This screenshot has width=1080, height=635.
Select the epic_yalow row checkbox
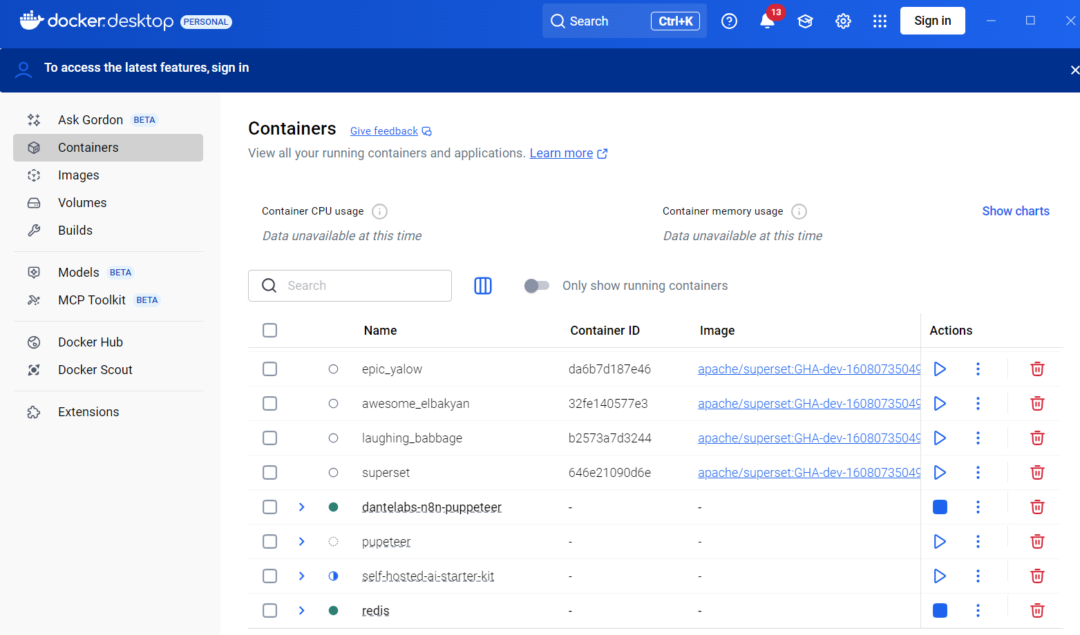pyautogui.click(x=270, y=369)
